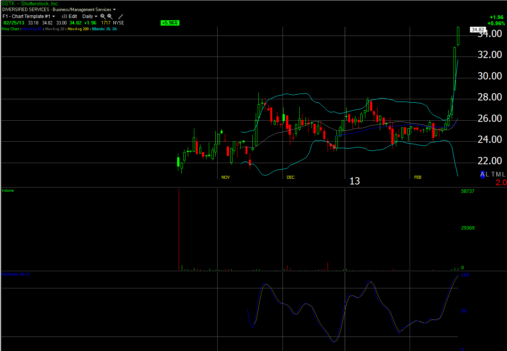
Task: Click the M timeframe letter
Action: (498, 175)
